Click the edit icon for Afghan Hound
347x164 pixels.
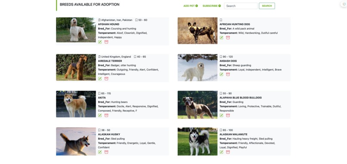click(100, 42)
